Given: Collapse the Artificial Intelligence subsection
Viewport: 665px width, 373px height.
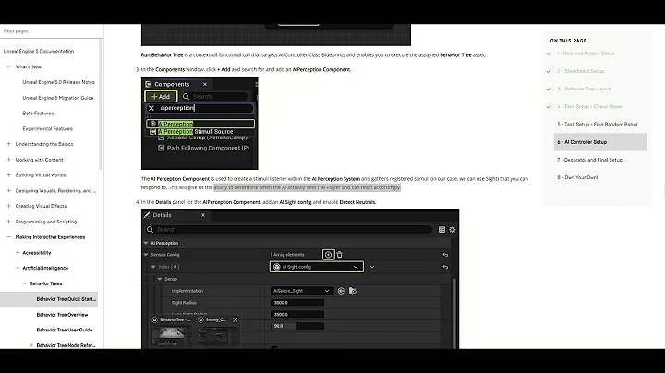Looking at the screenshot, I should click(x=18, y=268).
